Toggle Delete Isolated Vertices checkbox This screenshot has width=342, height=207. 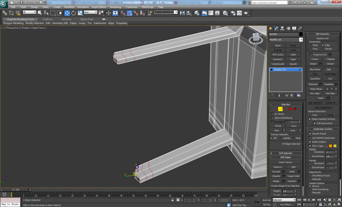[309, 119]
